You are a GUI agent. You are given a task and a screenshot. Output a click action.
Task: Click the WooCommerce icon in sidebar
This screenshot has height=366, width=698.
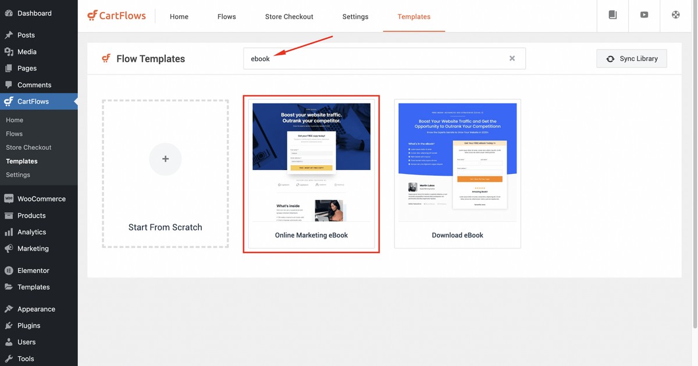point(9,198)
